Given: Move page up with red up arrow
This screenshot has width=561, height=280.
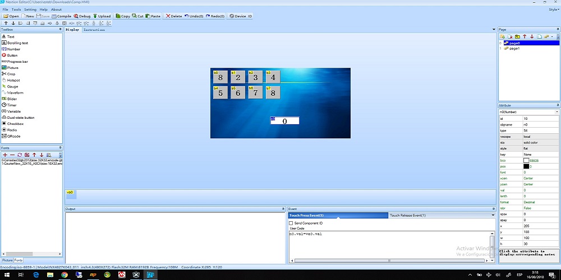Looking at the screenshot, I should 525,36.
